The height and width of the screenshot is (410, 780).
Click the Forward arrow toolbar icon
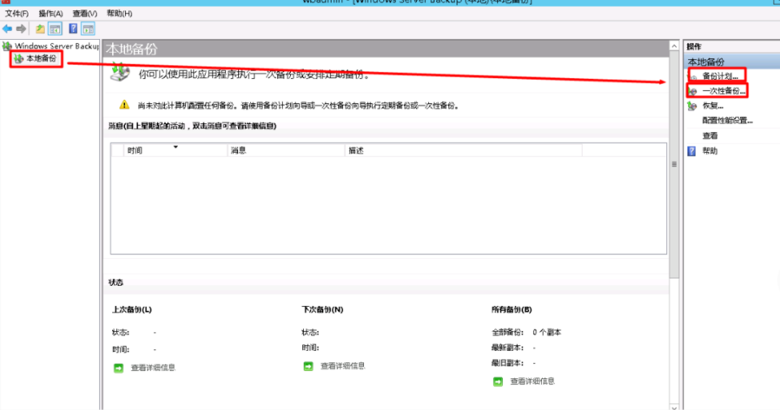click(22, 29)
